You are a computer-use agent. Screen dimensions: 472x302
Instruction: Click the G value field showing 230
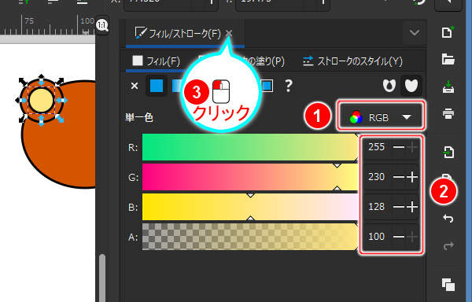[377, 177]
